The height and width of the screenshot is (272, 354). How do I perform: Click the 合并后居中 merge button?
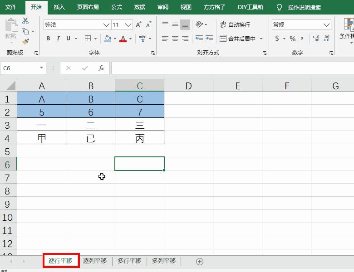(x=237, y=39)
